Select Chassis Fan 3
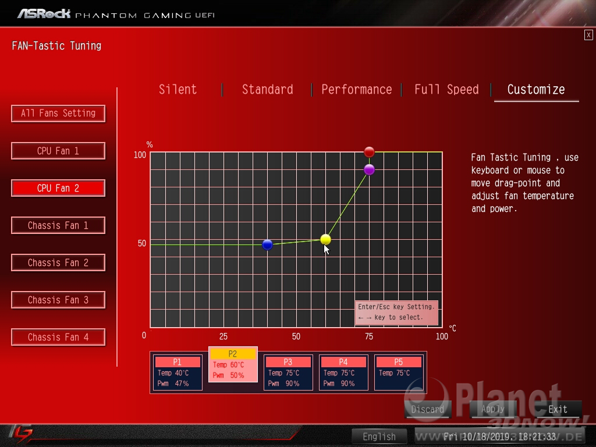This screenshot has width=596, height=447. (x=58, y=300)
